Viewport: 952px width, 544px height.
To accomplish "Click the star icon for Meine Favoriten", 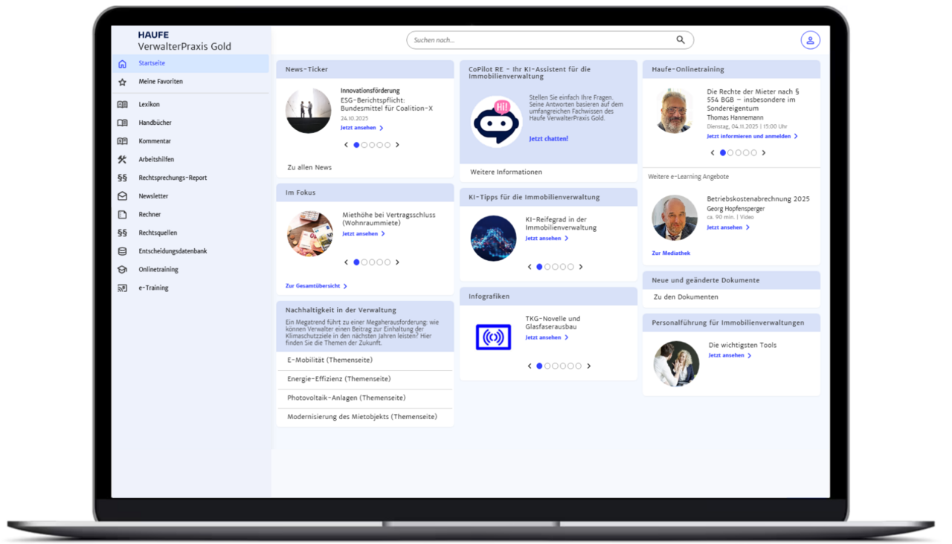I will click(122, 82).
